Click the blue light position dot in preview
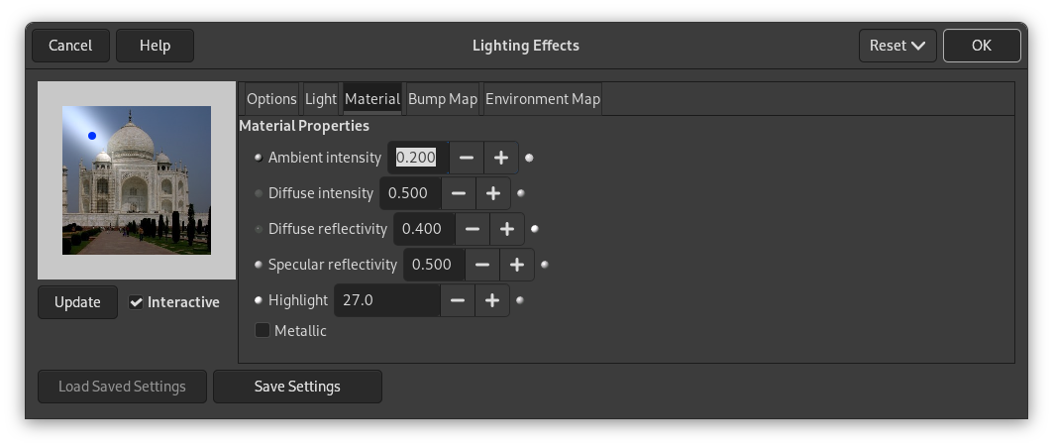This screenshot has height=447, width=1053. click(92, 136)
